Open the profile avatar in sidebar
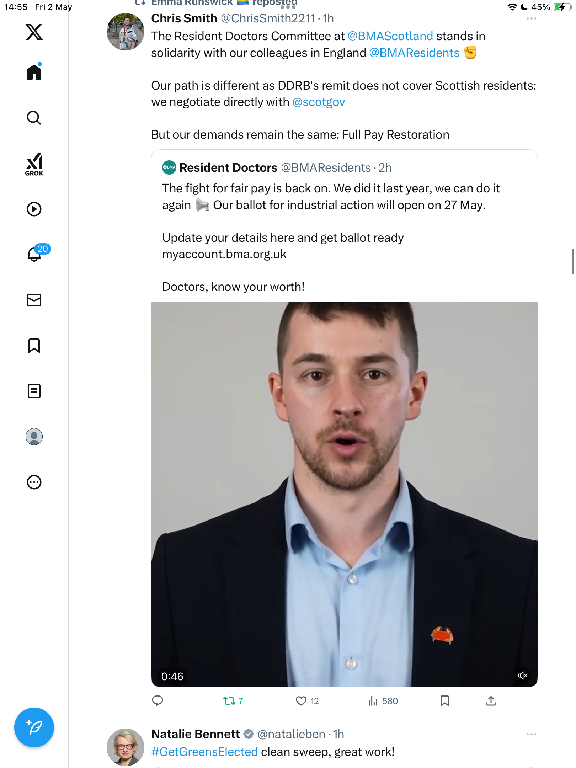 [x=34, y=437]
